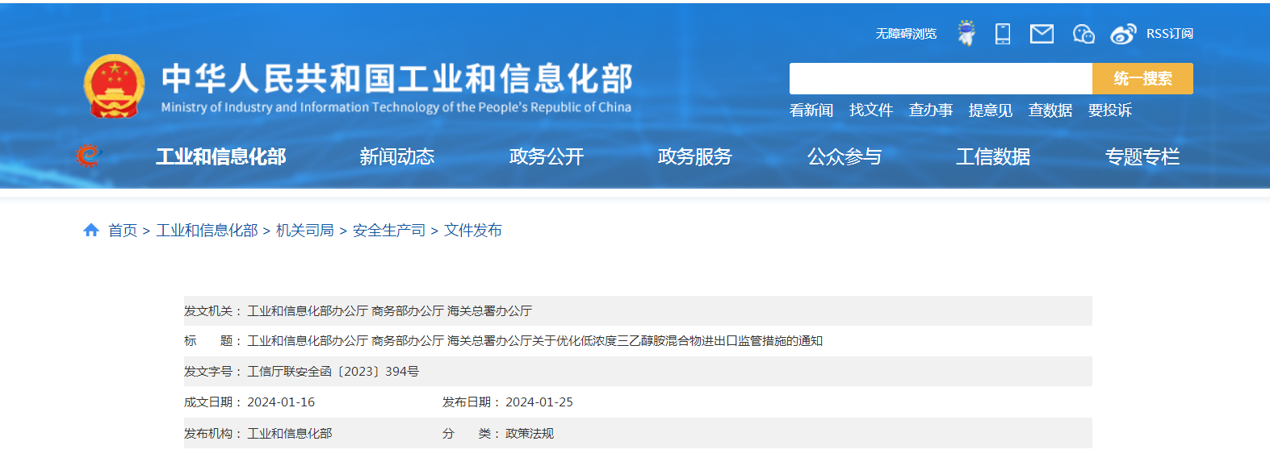Select 查数据 quick link
Image resolution: width=1270 pixels, height=462 pixels.
pyautogui.click(x=1050, y=110)
